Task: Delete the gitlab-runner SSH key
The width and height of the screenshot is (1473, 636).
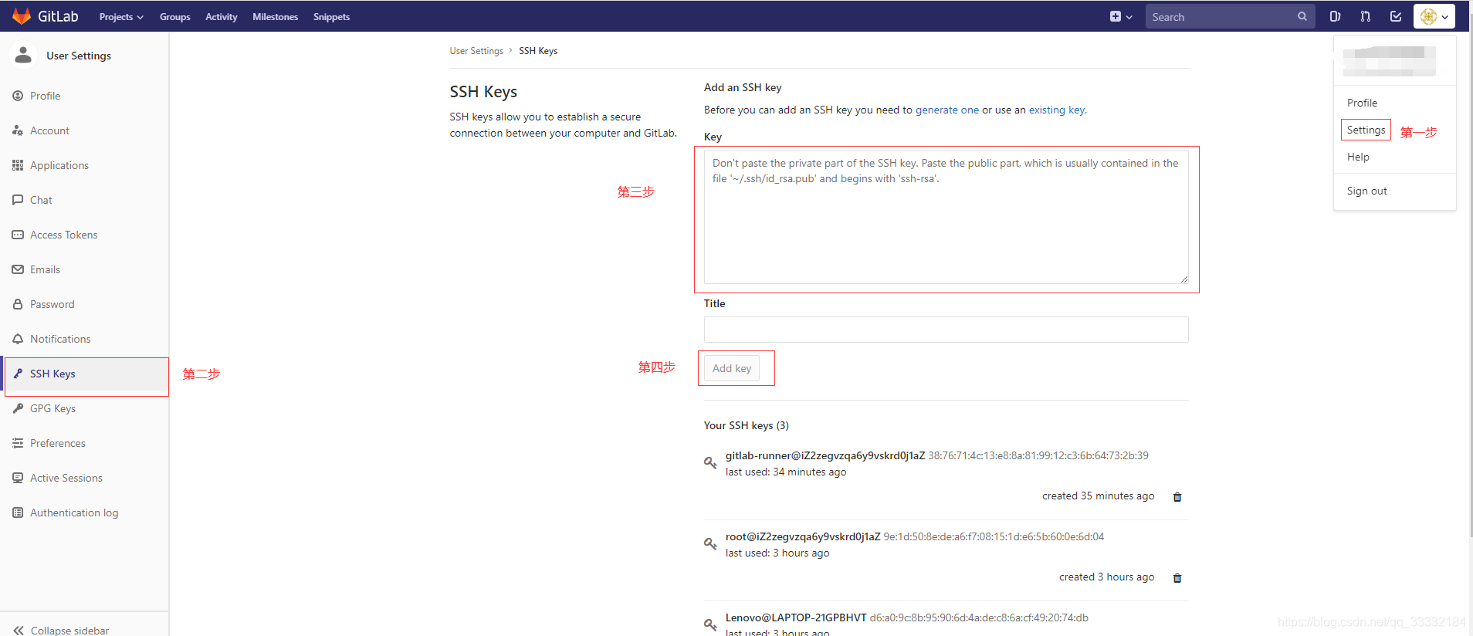Action: point(1177,497)
